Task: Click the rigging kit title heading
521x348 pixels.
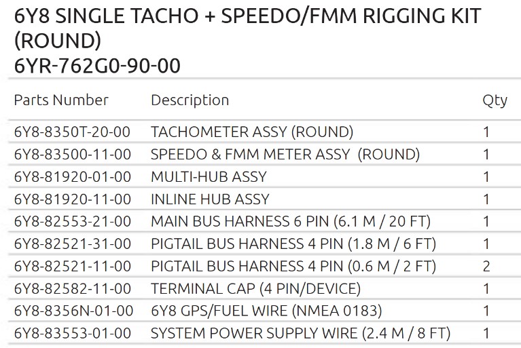Action: pos(248,28)
